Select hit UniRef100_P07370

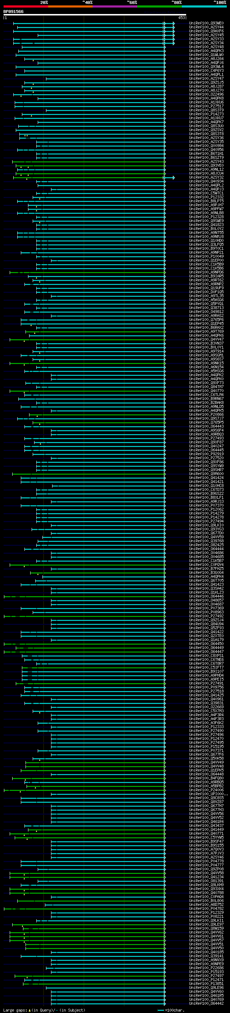click(206, 505)
